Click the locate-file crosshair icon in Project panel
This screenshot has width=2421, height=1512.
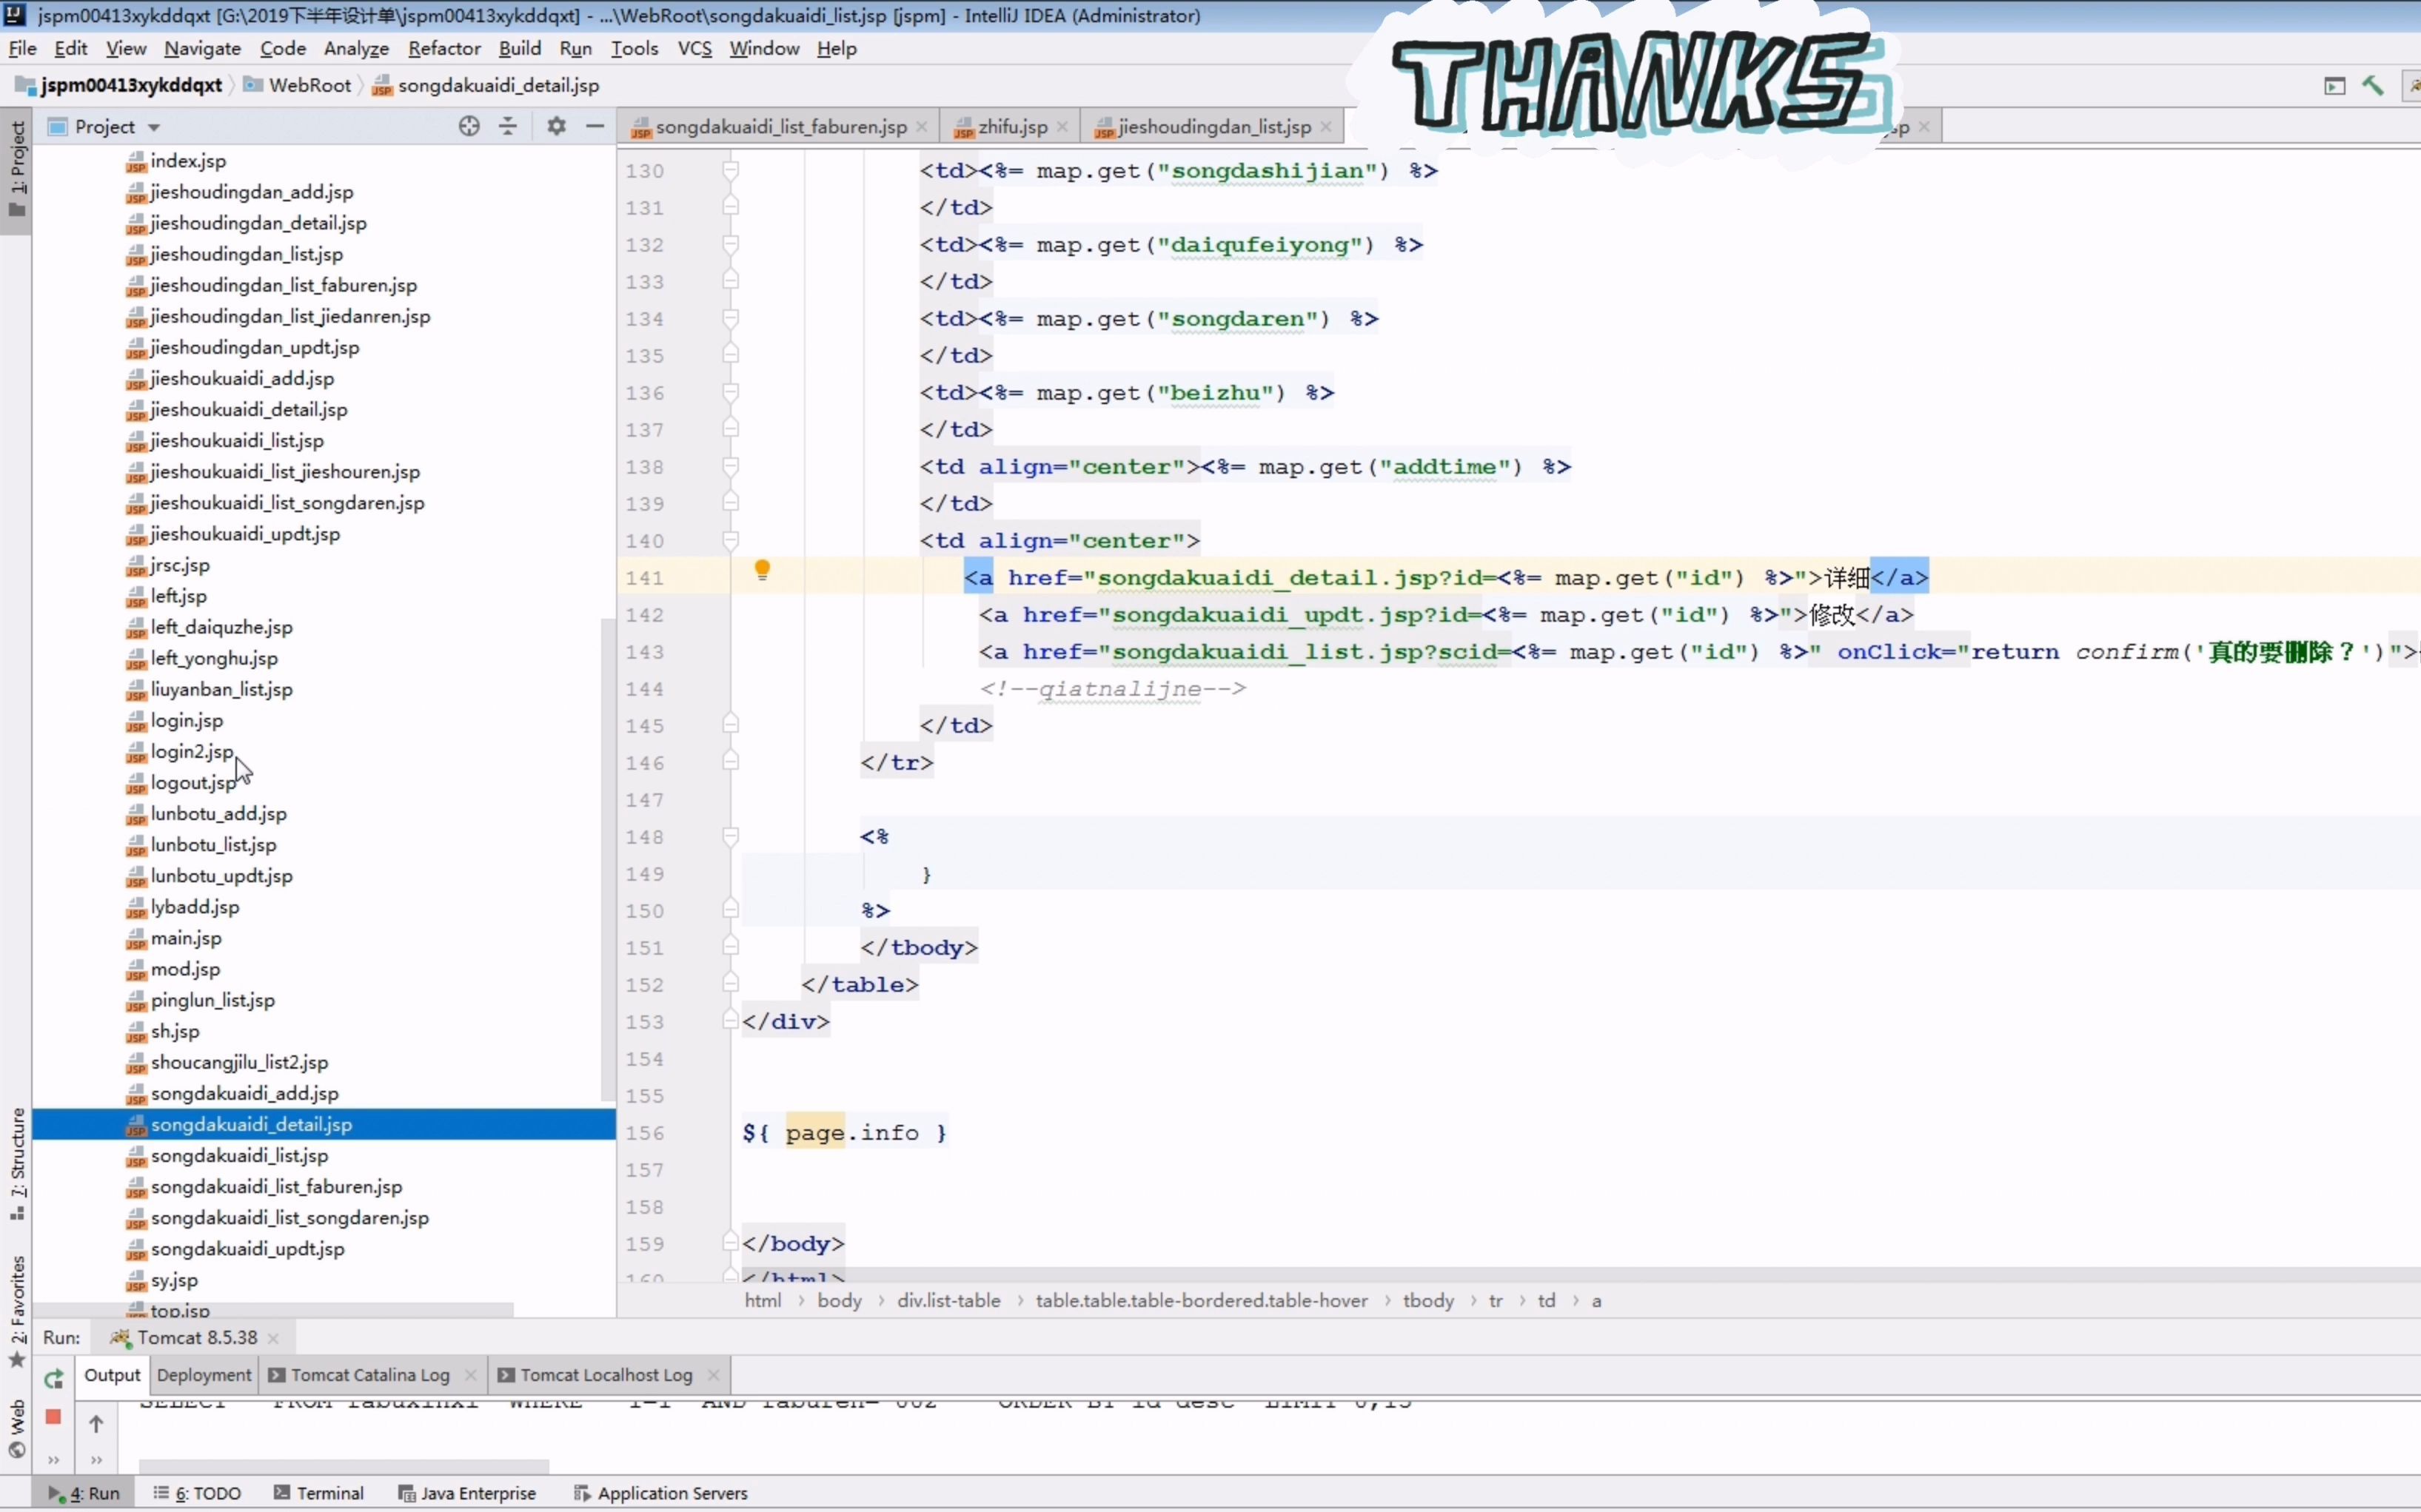469,126
